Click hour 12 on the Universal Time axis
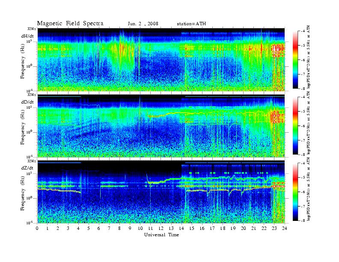339x262 pixels. [x=161, y=228]
